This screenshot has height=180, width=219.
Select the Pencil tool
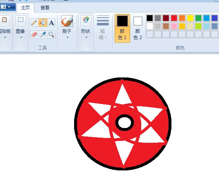coord(34,22)
